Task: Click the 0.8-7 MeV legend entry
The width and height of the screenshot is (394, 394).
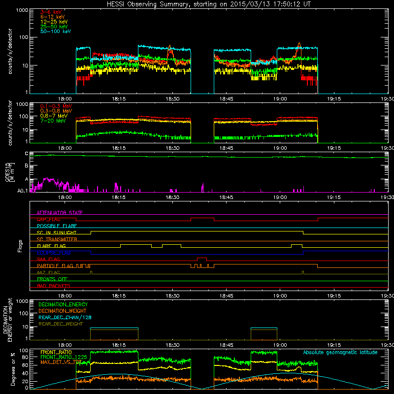Action: click(x=54, y=116)
